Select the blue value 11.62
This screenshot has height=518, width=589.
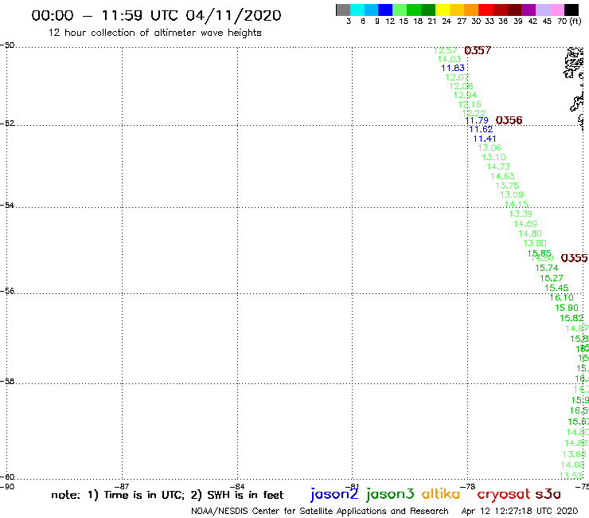pyautogui.click(x=481, y=129)
